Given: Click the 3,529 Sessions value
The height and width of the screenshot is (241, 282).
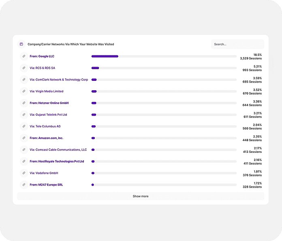Looking at the screenshot, I should coord(251,59).
